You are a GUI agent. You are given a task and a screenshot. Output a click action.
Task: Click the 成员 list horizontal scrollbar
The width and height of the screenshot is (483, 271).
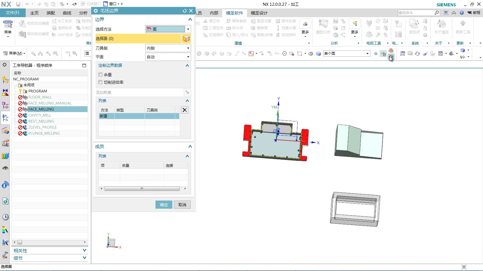[x=142, y=189]
